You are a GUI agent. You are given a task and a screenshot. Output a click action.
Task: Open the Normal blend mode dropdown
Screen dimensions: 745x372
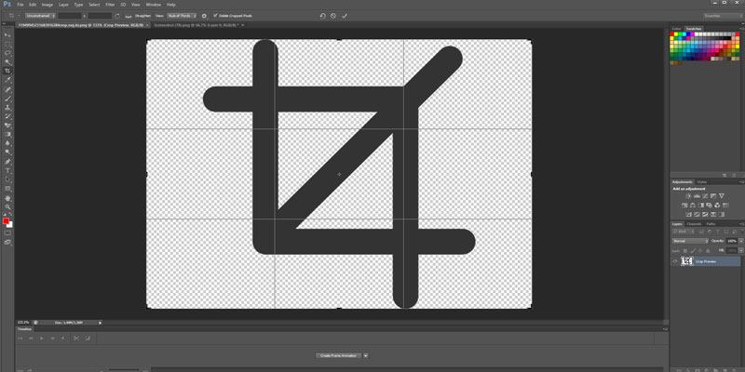(x=690, y=241)
